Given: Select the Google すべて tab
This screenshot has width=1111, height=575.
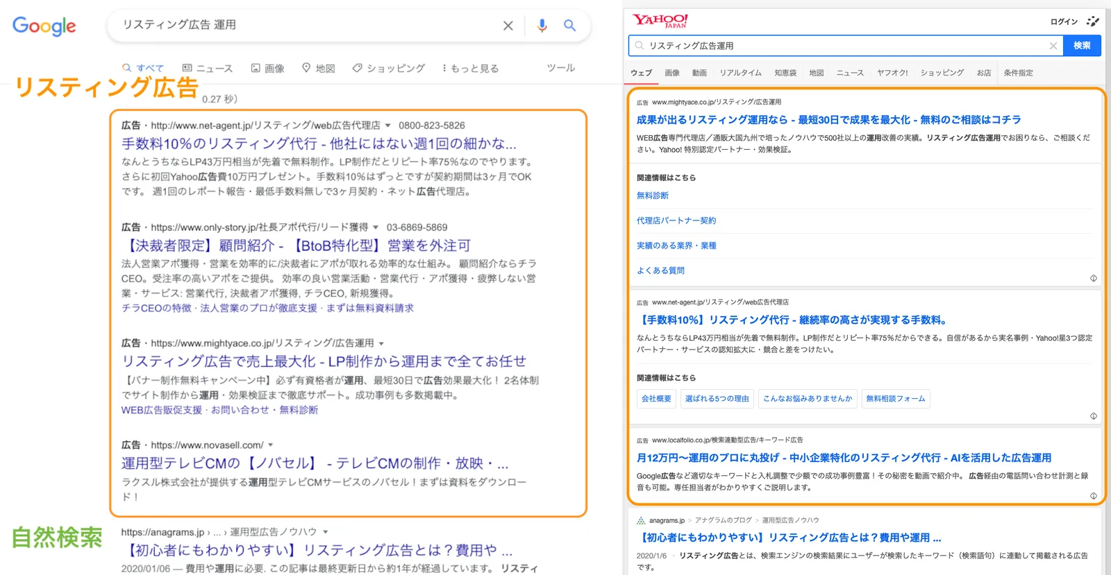Looking at the screenshot, I should pos(143,68).
